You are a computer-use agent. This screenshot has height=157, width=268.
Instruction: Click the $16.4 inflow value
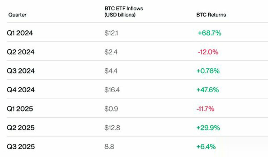coord(112,90)
